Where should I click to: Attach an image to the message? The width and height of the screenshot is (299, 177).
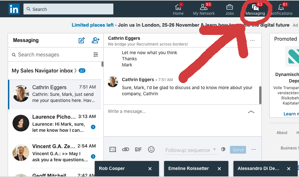pyautogui.click(x=113, y=149)
